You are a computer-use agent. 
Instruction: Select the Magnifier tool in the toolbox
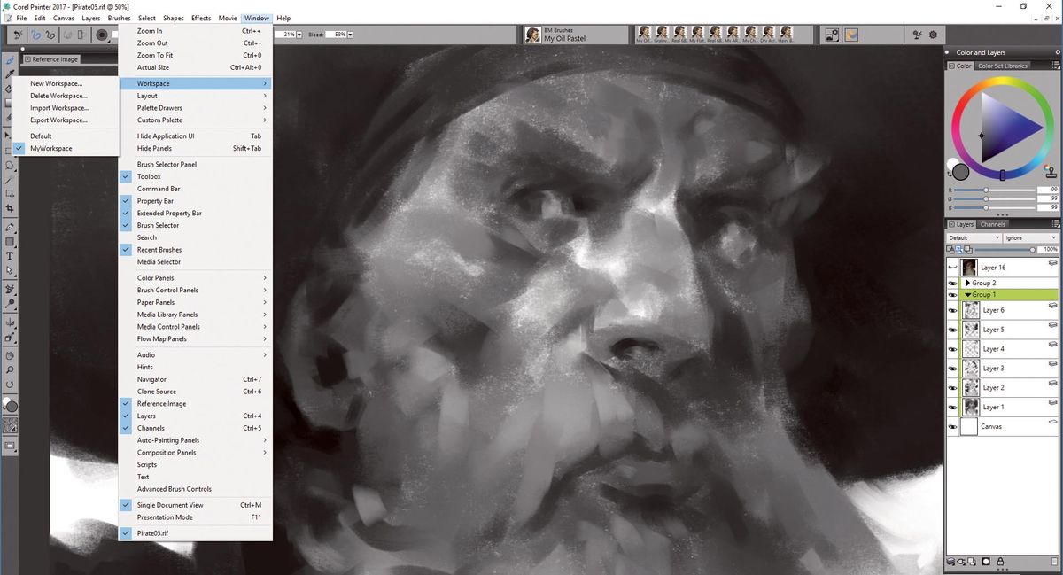(10, 371)
